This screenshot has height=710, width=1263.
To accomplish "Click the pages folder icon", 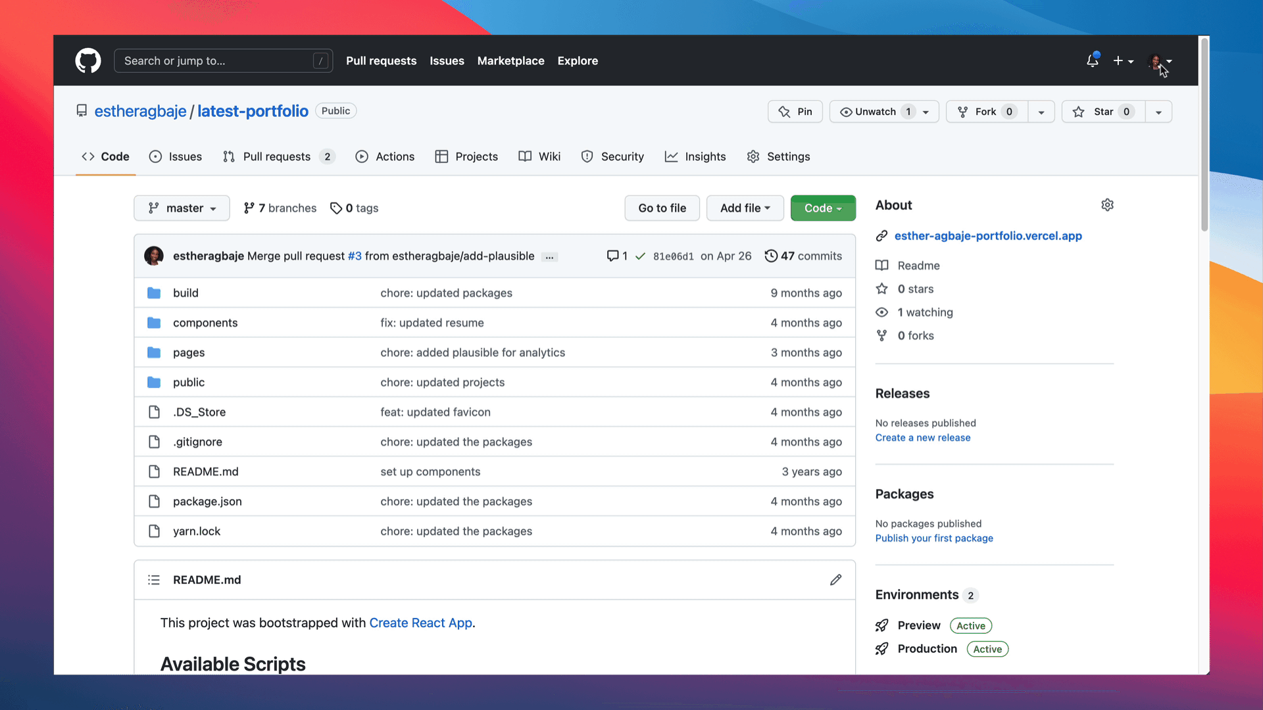I will coord(154,352).
